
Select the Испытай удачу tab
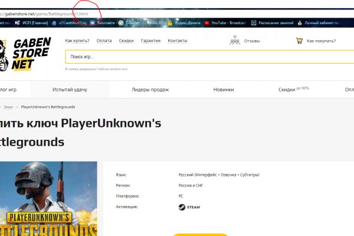pyautogui.click(x=70, y=89)
